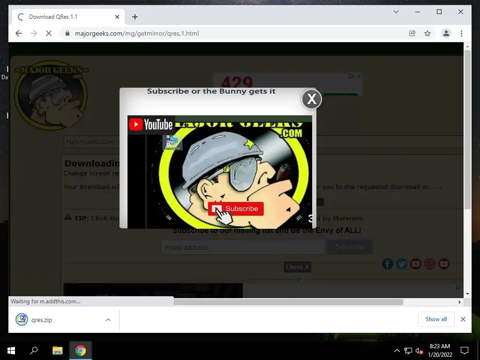Click the scroll down arrow
Image resolution: width=480 pixels, height=360 pixels.
click(467, 294)
